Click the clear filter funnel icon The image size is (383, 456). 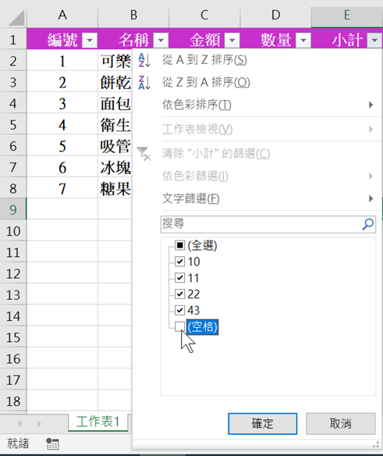(144, 154)
